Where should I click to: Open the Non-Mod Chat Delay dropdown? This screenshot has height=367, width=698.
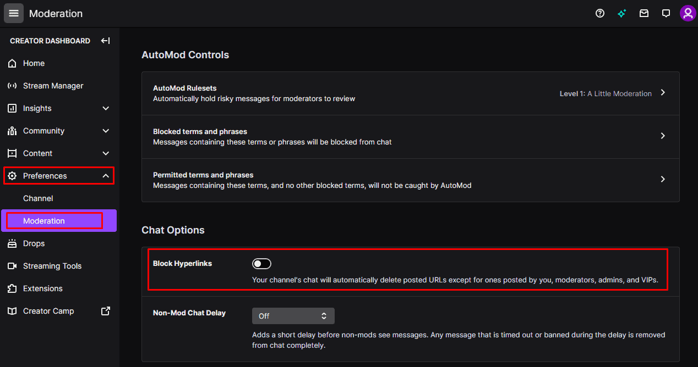tap(293, 316)
